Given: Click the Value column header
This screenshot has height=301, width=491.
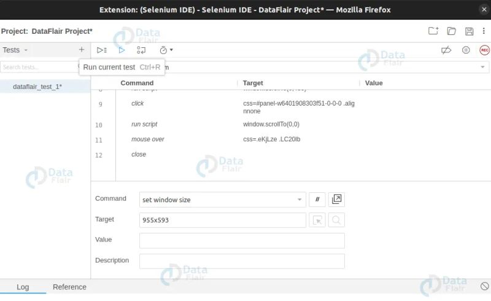Looking at the screenshot, I should pyautogui.click(x=374, y=83).
